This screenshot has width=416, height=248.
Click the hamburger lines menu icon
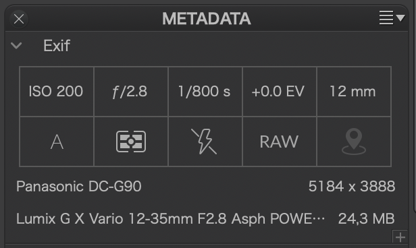[386, 18]
